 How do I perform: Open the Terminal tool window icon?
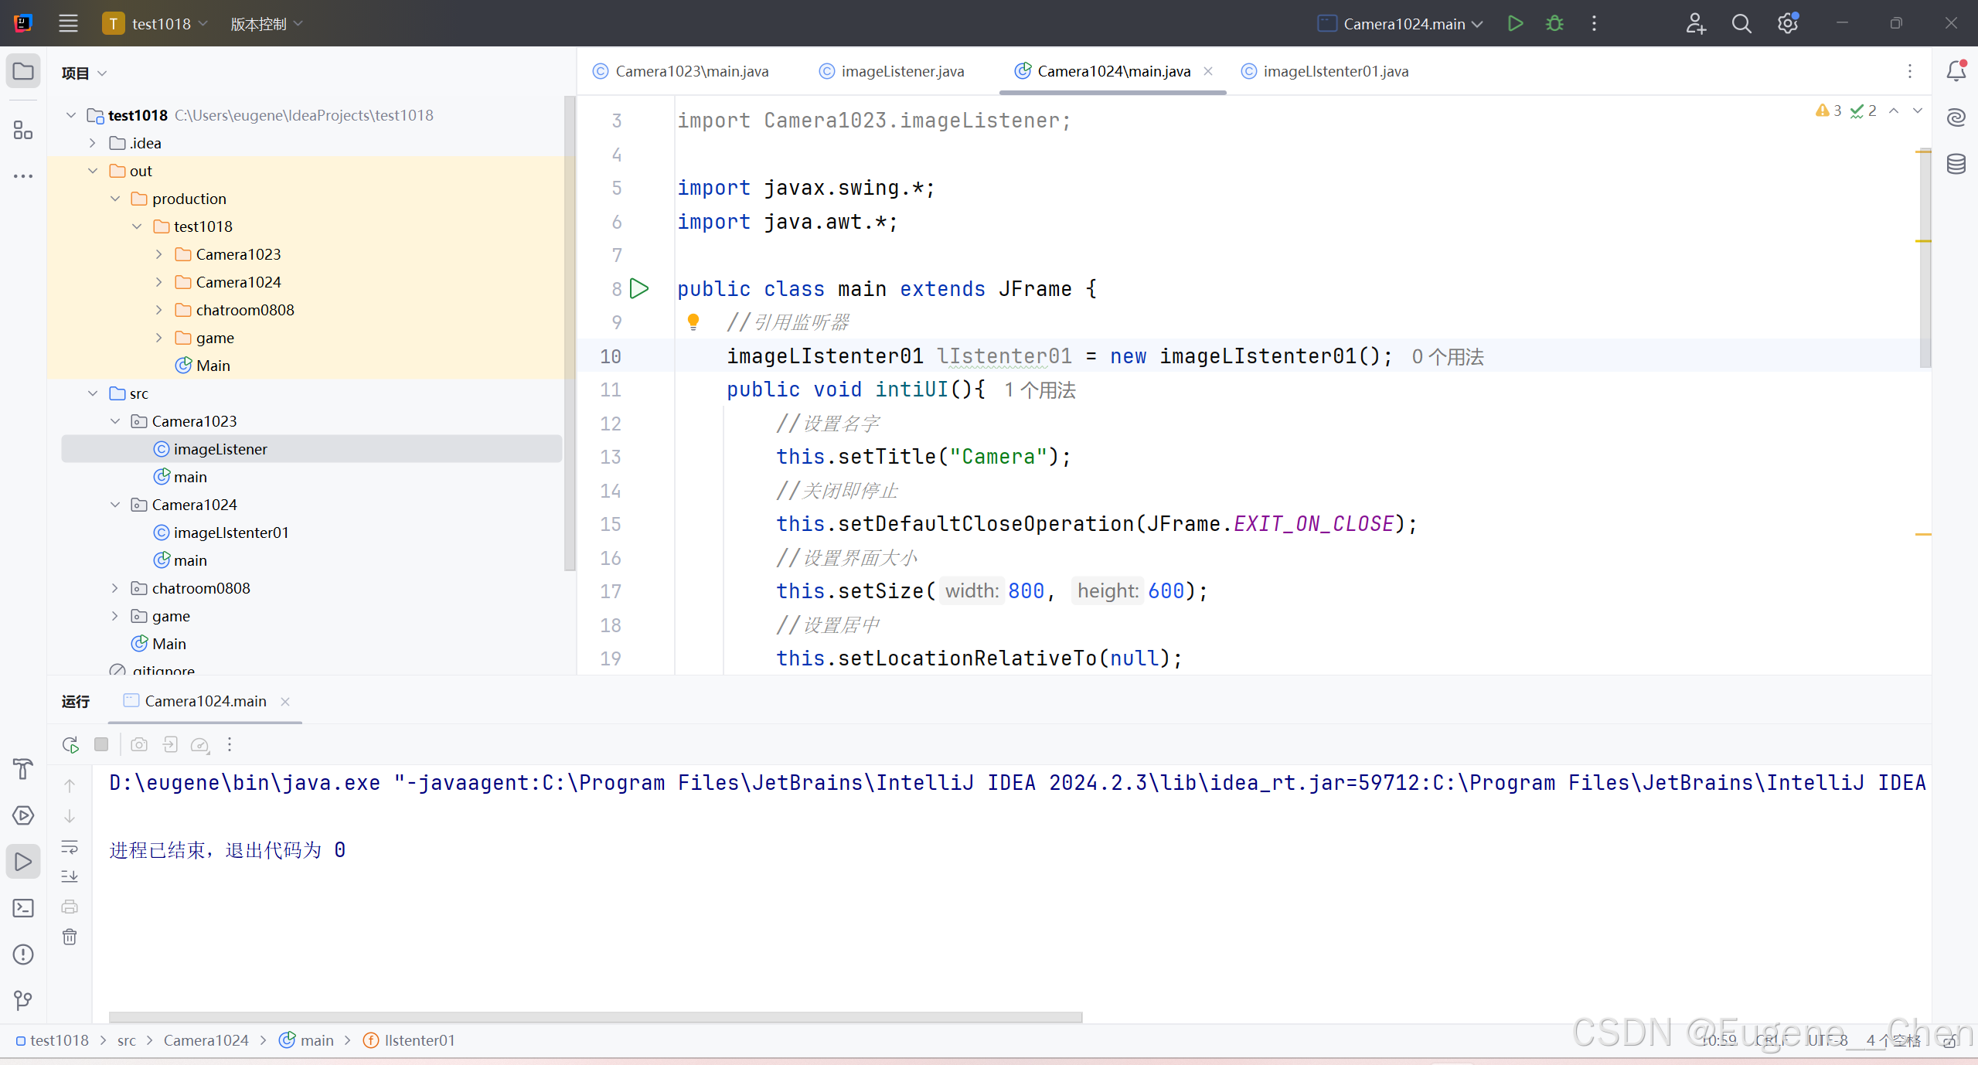tap(23, 908)
